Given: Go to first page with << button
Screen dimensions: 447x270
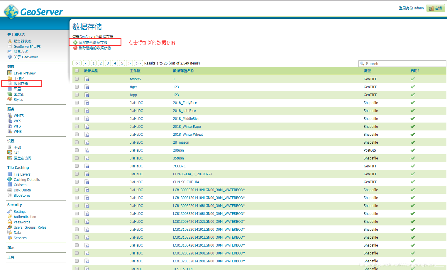Looking at the screenshot, I should click(x=77, y=63).
